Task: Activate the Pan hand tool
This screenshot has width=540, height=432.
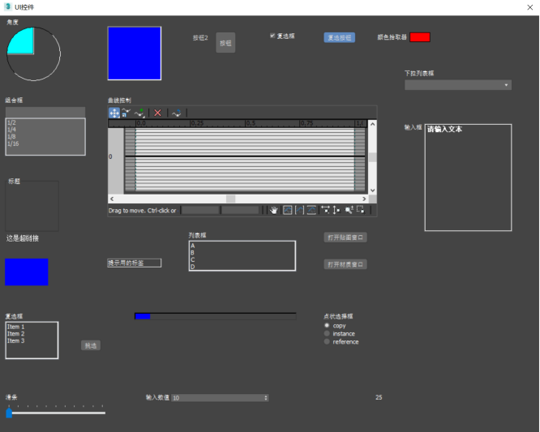Action: coord(274,210)
